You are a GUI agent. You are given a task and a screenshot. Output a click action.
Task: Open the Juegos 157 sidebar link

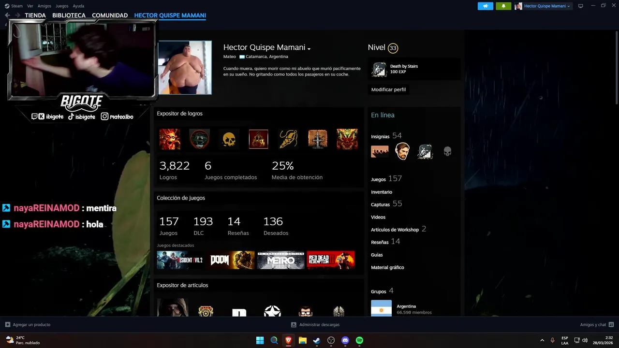pos(386,179)
